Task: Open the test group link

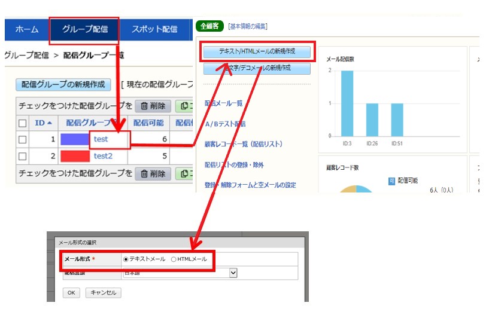Action: click(x=101, y=139)
